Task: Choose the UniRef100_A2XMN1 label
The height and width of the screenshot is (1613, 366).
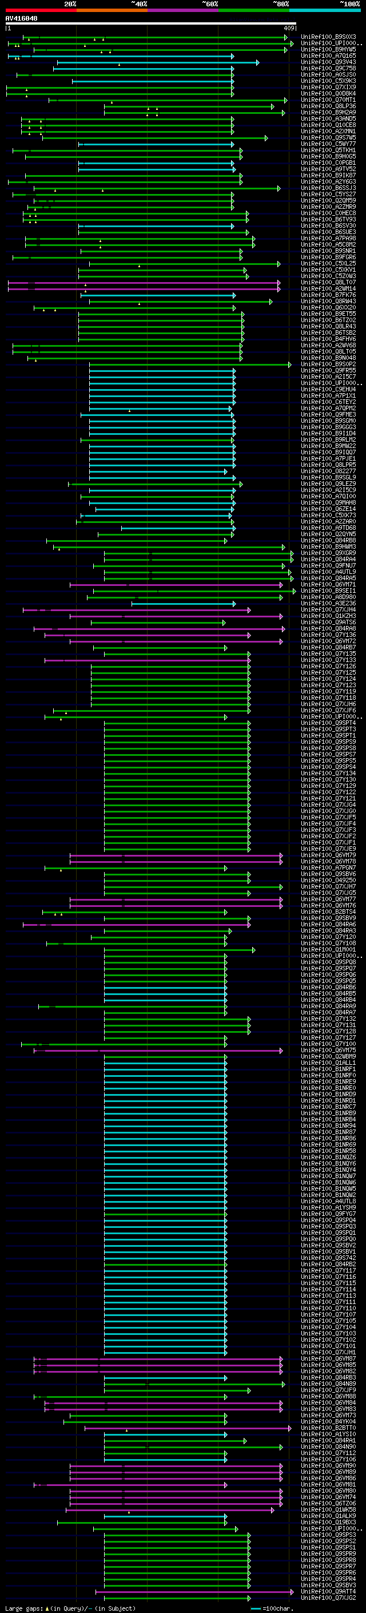Action: (328, 132)
